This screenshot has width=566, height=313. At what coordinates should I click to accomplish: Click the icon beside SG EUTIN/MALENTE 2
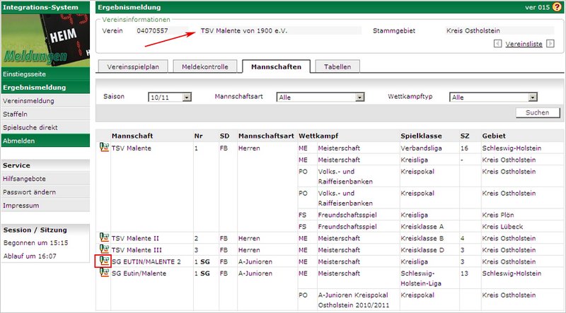pos(103,261)
